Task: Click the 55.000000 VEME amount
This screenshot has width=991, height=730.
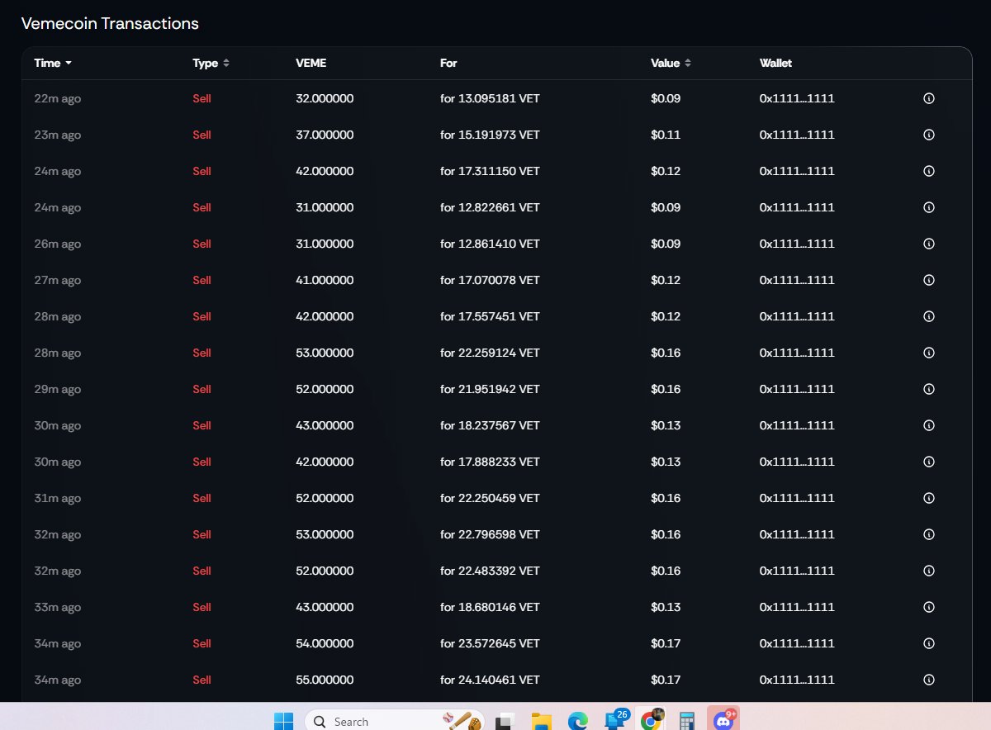Action: pos(325,680)
